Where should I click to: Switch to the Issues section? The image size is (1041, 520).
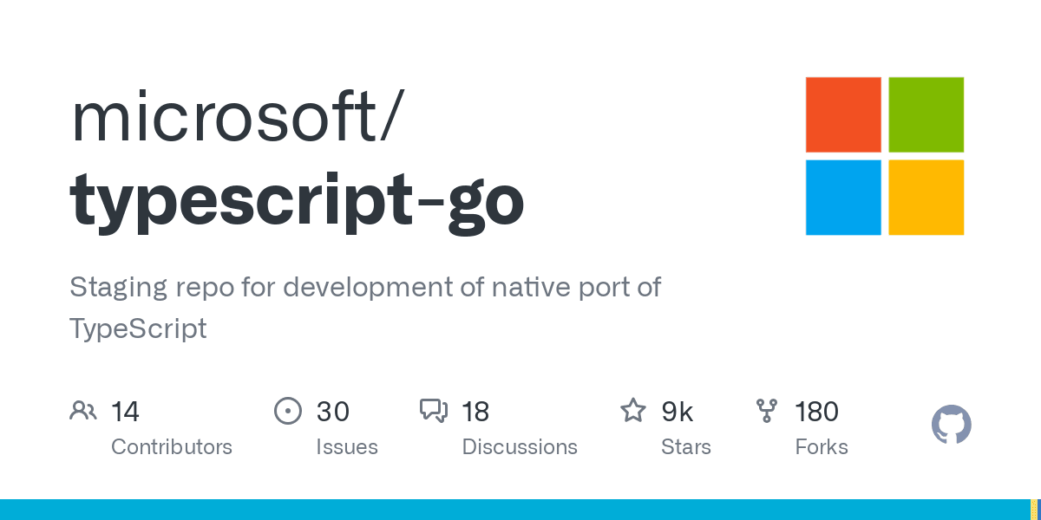coord(347,446)
